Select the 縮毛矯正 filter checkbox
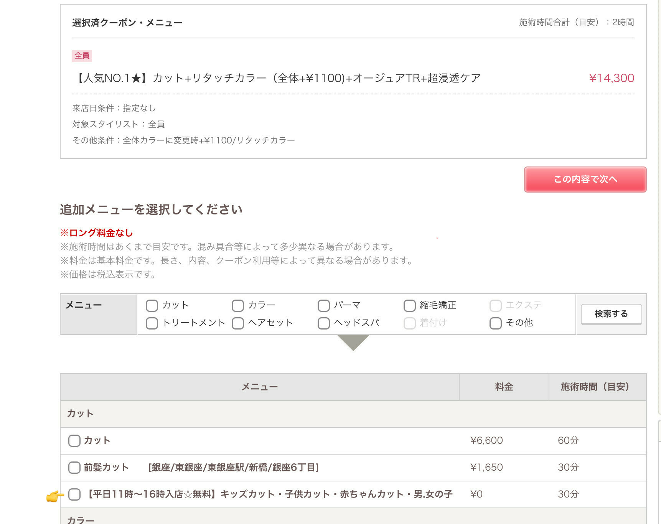The height and width of the screenshot is (524, 661). pos(409,305)
